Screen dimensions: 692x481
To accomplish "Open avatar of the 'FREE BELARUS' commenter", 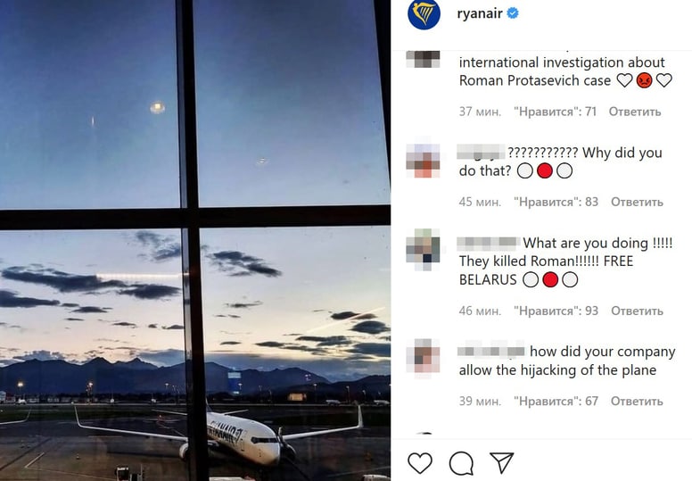I will point(423,249).
